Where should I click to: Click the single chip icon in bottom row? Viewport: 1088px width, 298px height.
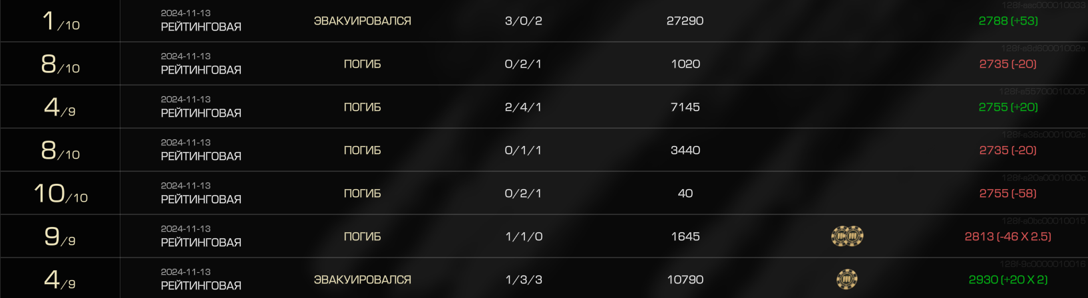click(847, 279)
